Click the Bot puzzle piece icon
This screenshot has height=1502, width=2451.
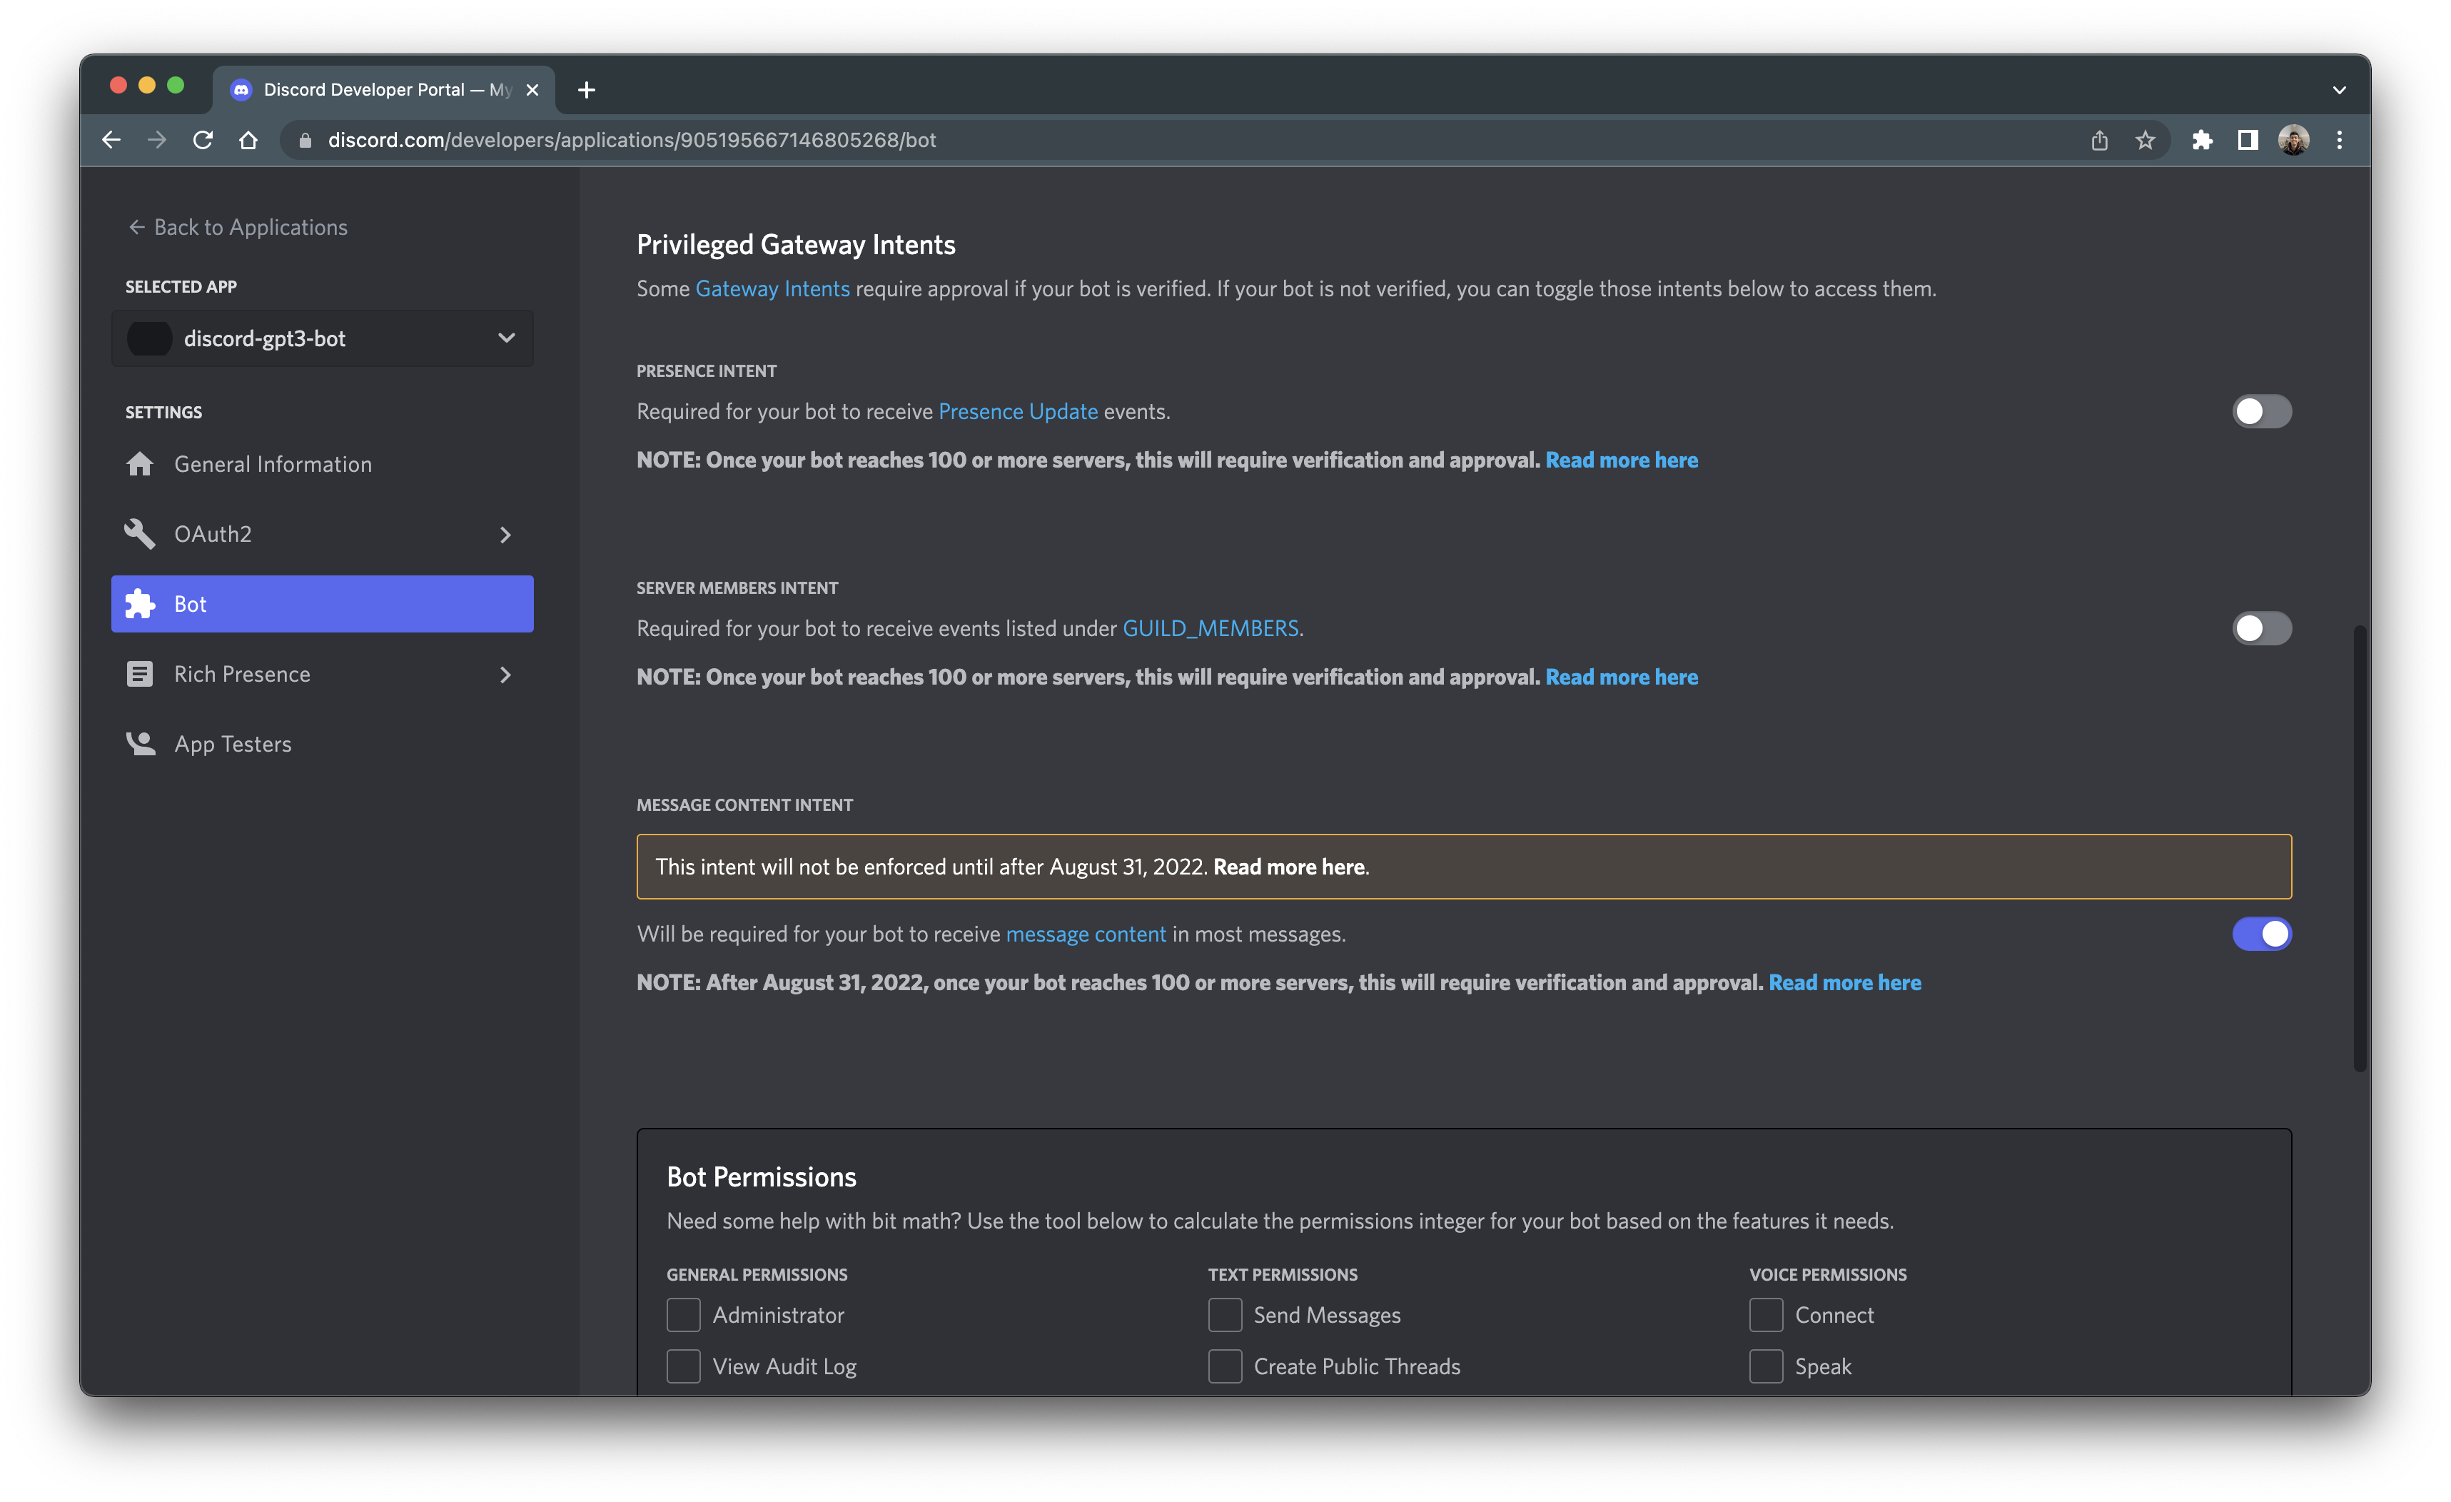[141, 604]
